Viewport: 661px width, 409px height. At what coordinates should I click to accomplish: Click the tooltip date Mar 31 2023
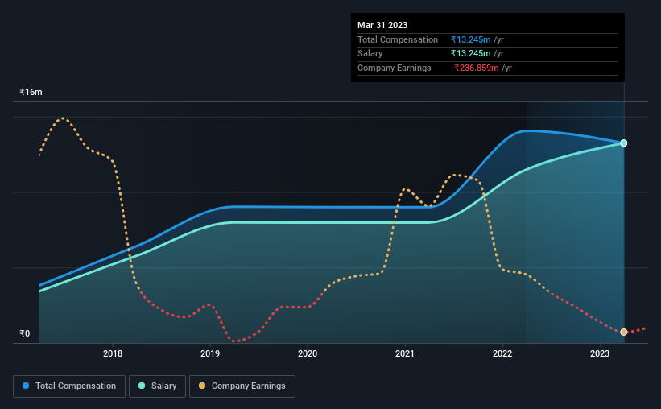382,25
